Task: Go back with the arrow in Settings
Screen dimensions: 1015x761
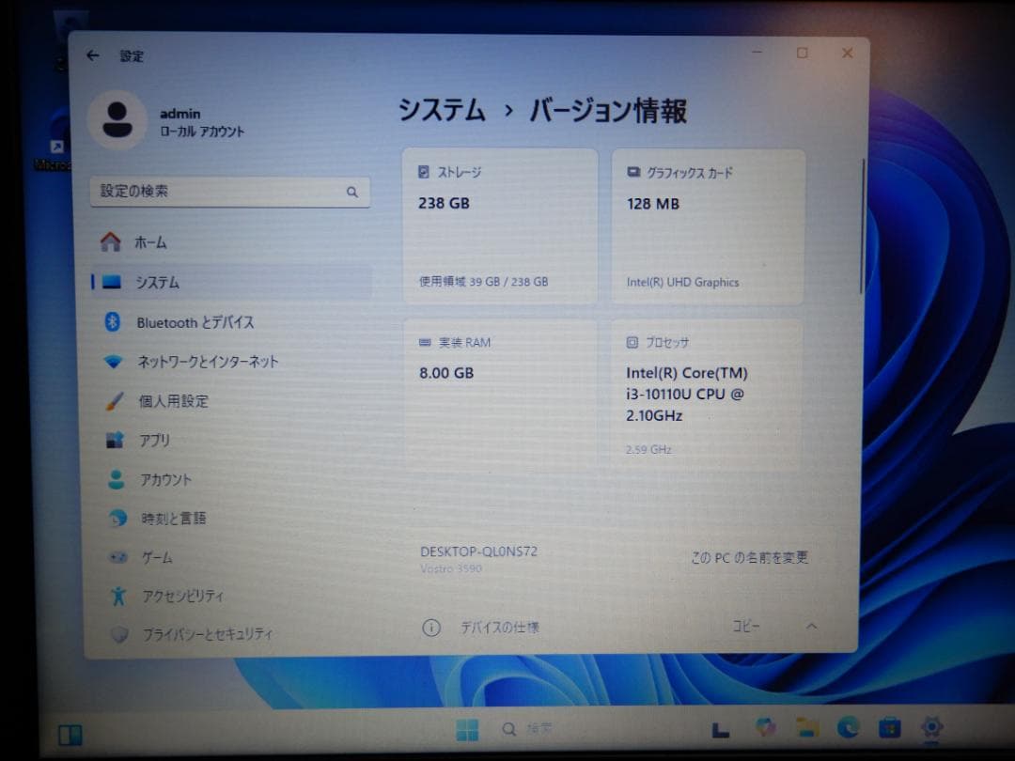Action: coord(93,55)
